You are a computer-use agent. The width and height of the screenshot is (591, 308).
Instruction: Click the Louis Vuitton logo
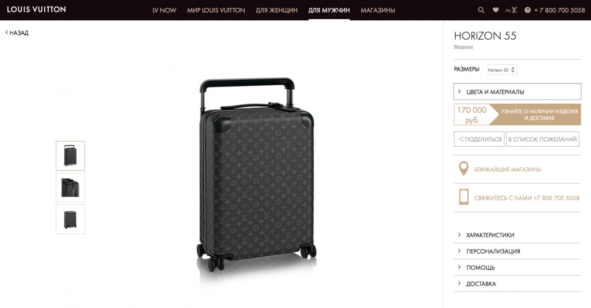pyautogui.click(x=36, y=9)
